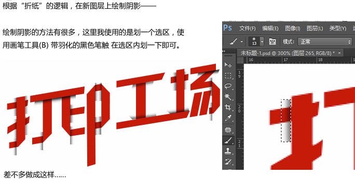
Task: Select the Crop tool
Action: coord(228,108)
